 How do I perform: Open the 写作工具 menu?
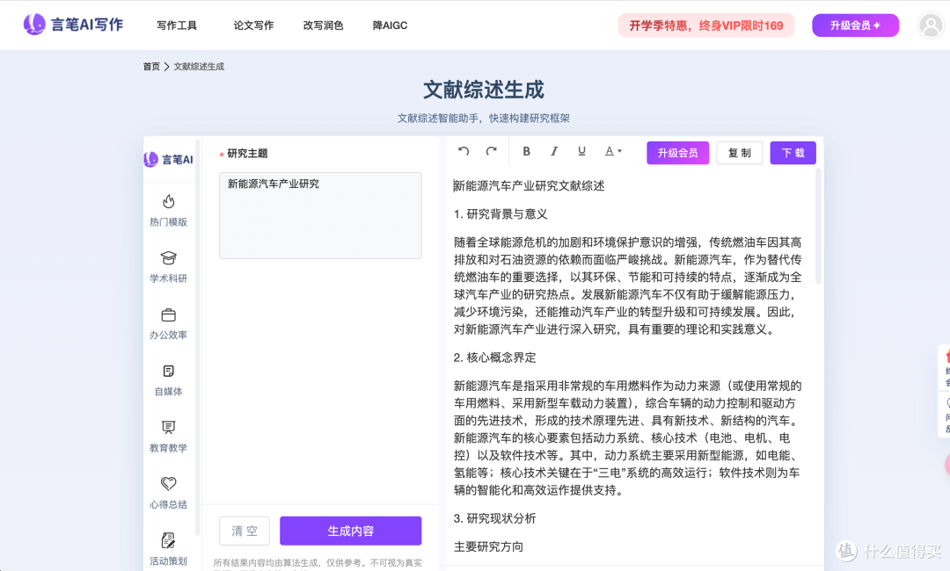tap(177, 25)
